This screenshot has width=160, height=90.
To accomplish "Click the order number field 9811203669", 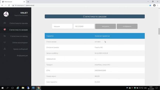I will point(84,26).
